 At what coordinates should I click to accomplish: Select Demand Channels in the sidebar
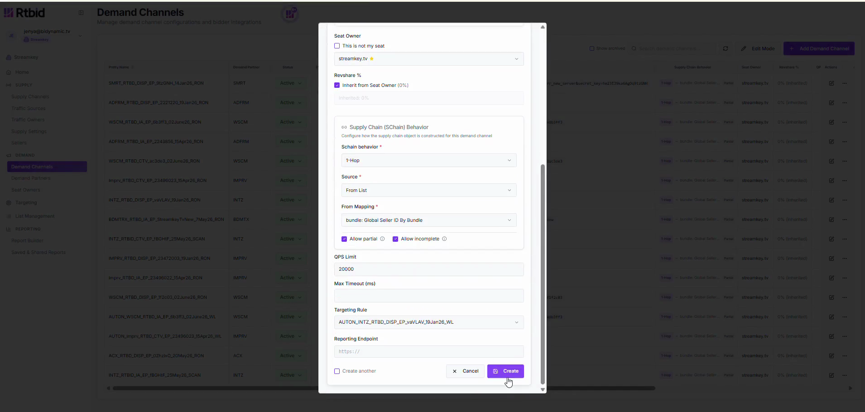(47, 167)
